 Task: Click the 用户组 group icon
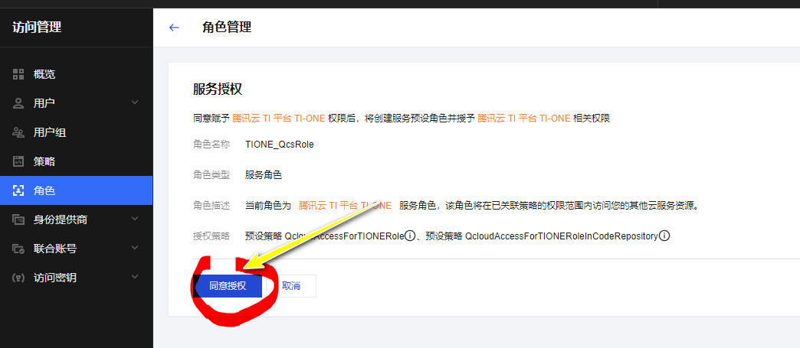pyautogui.click(x=18, y=132)
